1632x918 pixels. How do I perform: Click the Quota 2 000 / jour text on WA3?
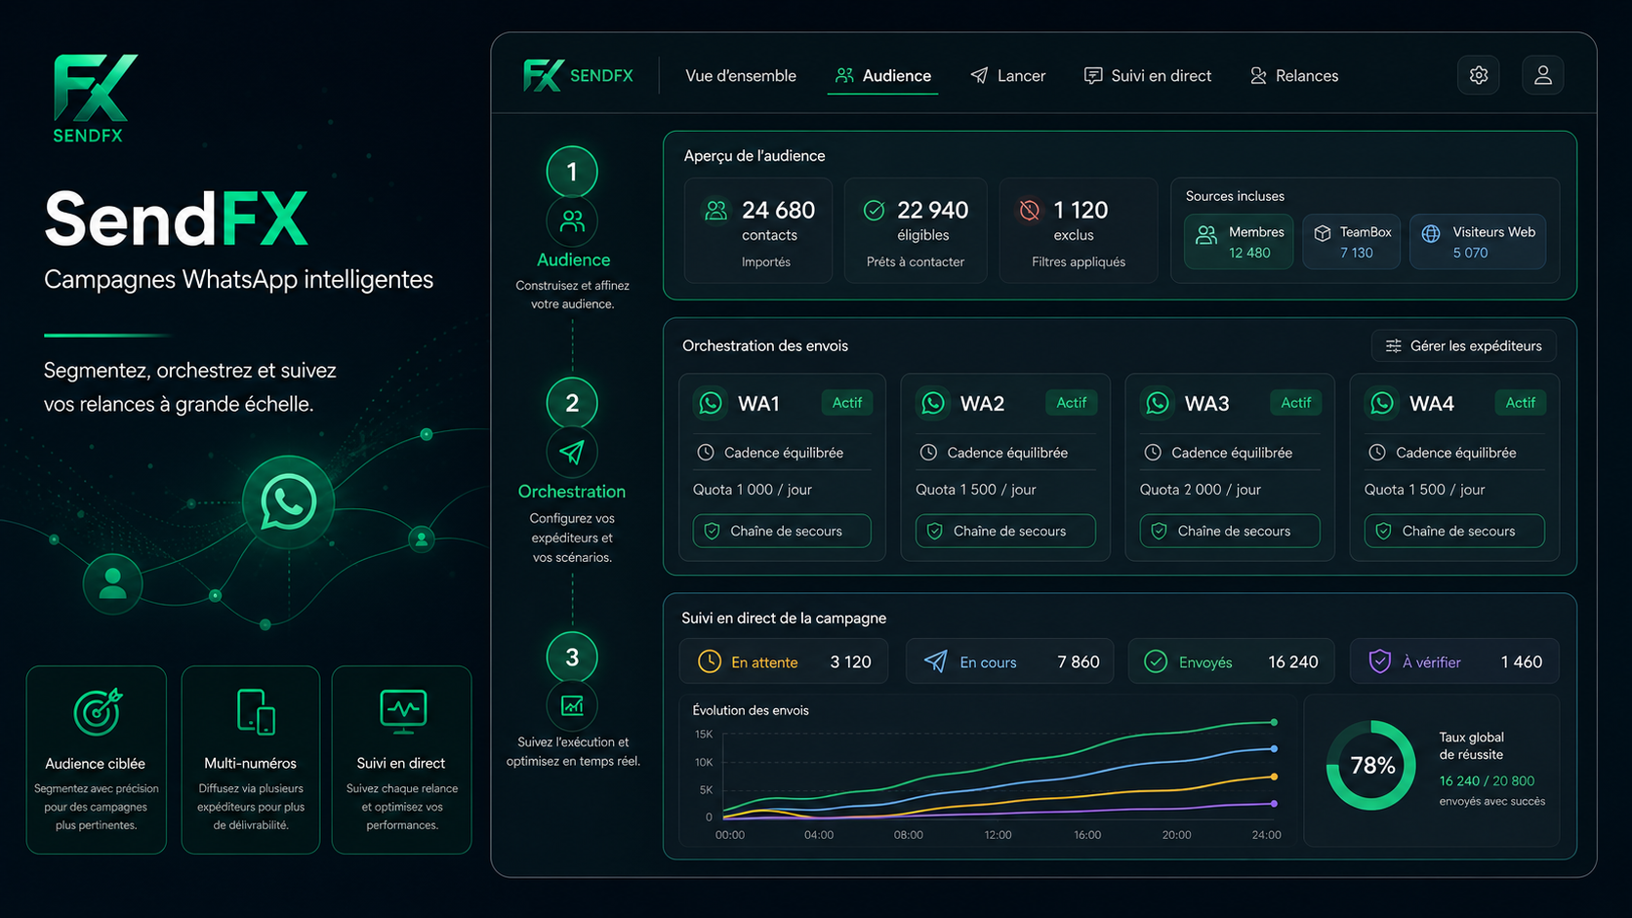click(x=1201, y=490)
